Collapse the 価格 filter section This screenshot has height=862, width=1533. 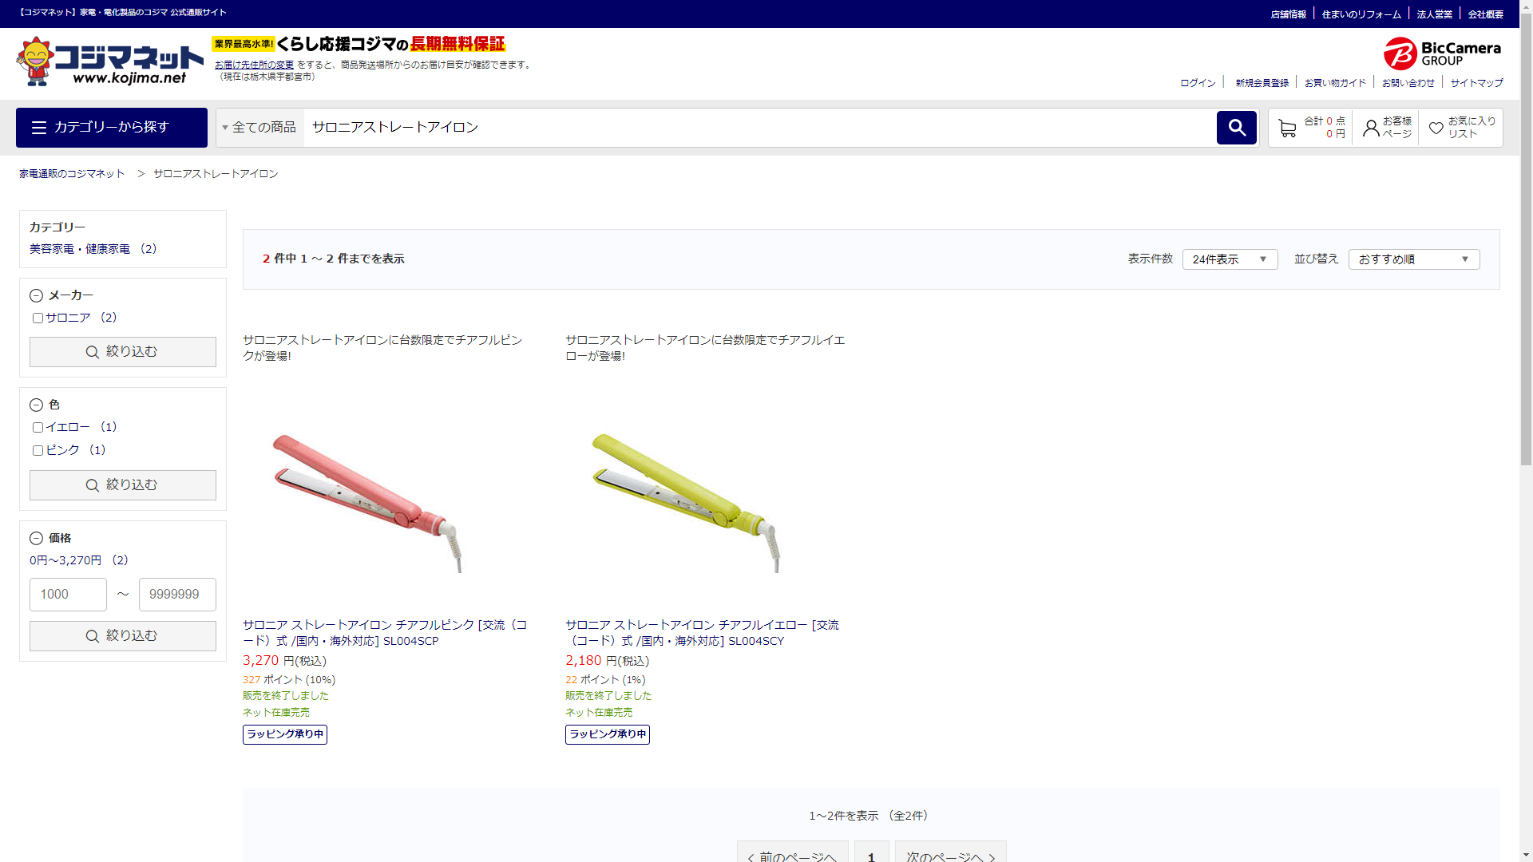pyautogui.click(x=36, y=539)
